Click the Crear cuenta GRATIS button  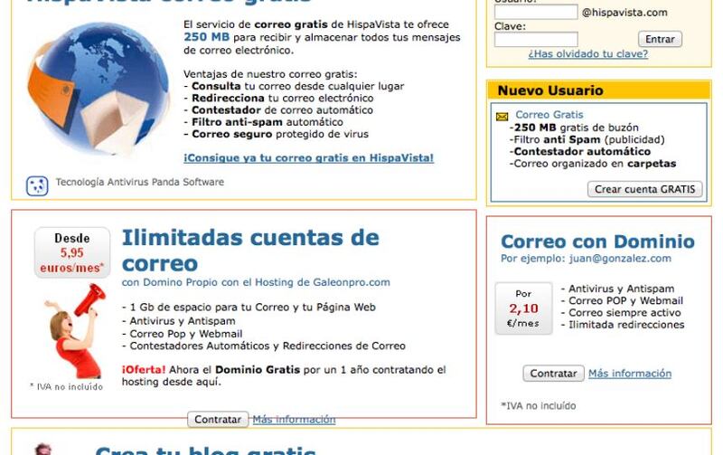644,189
